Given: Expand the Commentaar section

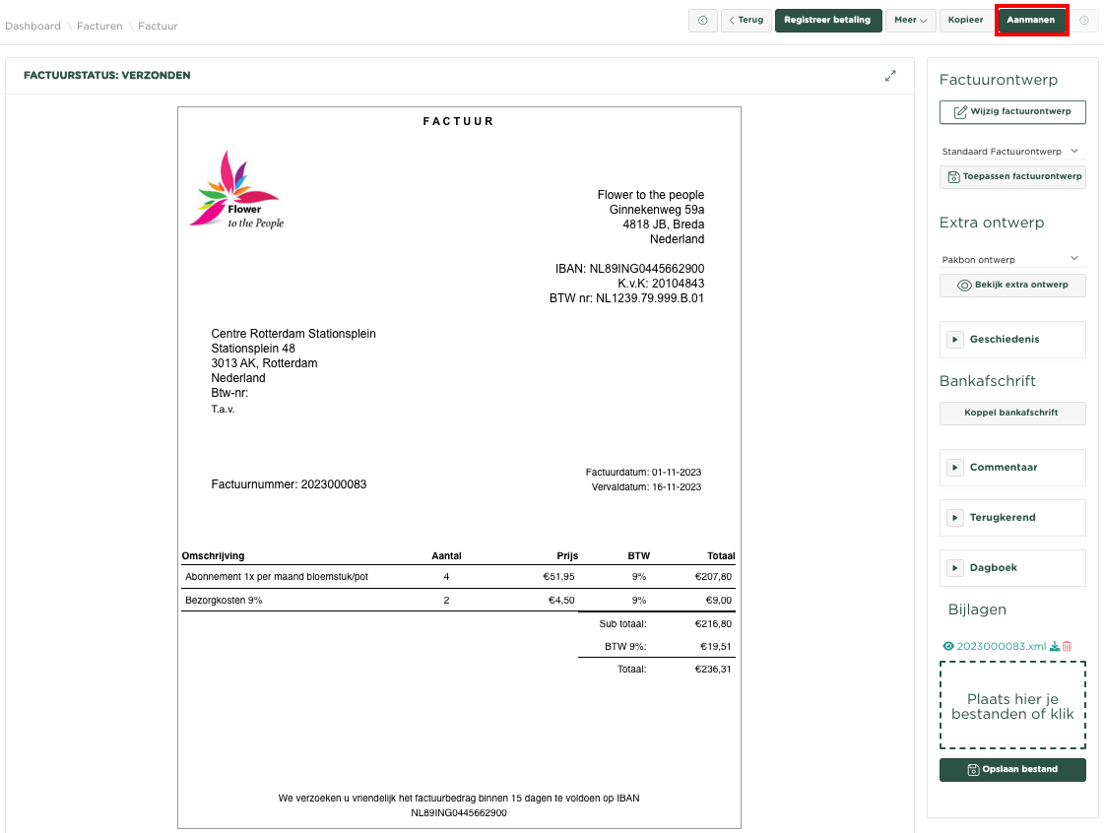Looking at the screenshot, I should [x=1012, y=468].
